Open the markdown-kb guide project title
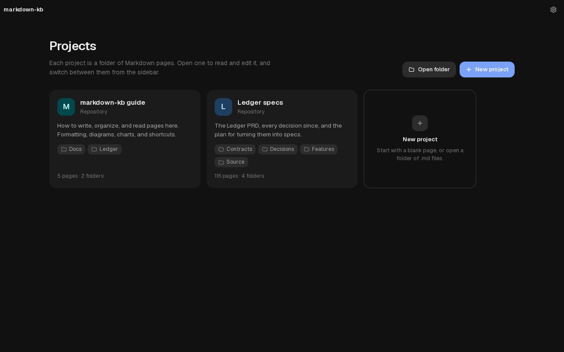Viewport: 564px width, 352px height. 113,103
